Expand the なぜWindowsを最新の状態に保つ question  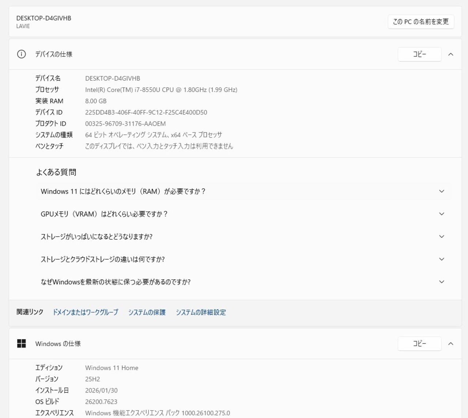pyautogui.click(x=244, y=282)
